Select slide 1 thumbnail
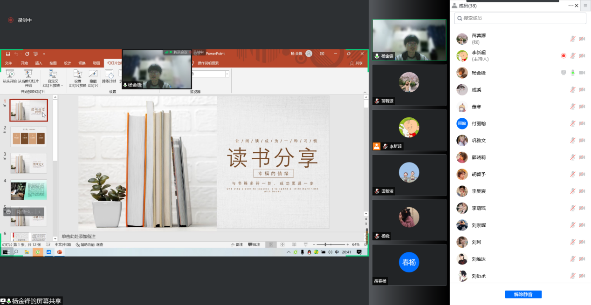 coord(28,110)
